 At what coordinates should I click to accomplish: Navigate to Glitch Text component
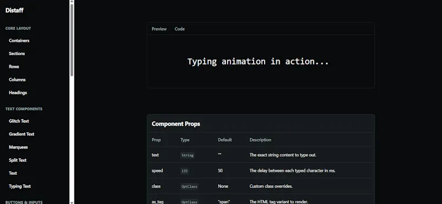click(19, 121)
